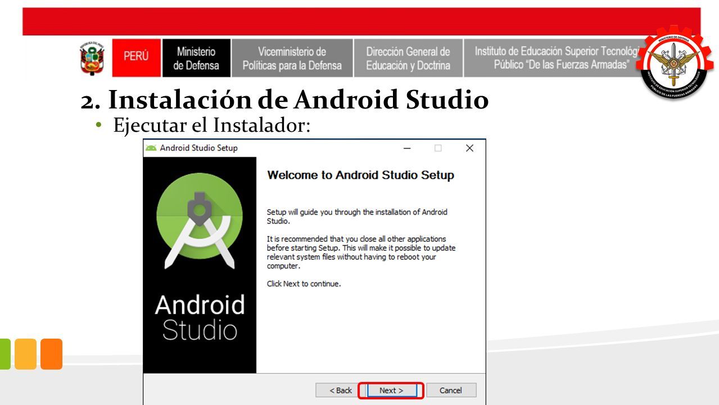Click the bullet text Ejecutar el Instalador
719x405 pixels.
point(211,125)
